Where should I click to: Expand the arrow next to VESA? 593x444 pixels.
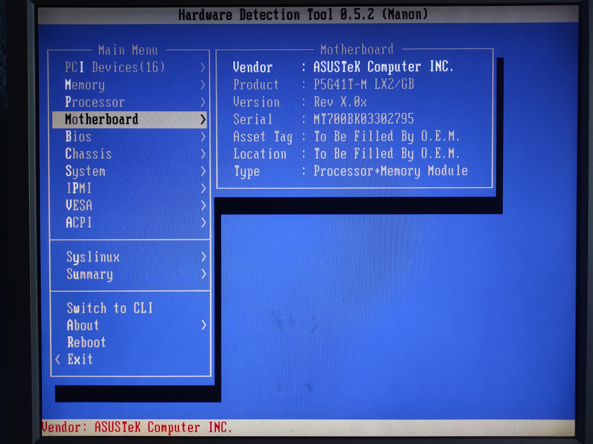[x=203, y=205]
